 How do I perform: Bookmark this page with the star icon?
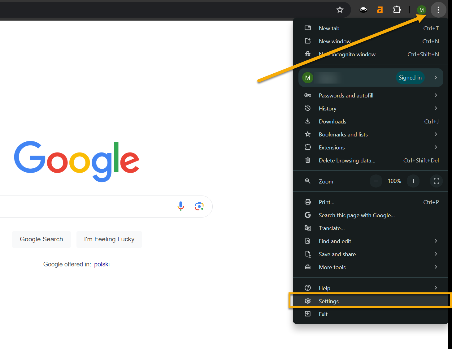340,10
